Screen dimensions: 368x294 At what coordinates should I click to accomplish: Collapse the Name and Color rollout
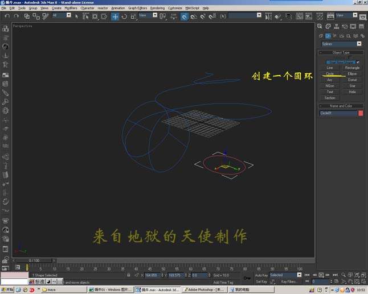coord(341,106)
